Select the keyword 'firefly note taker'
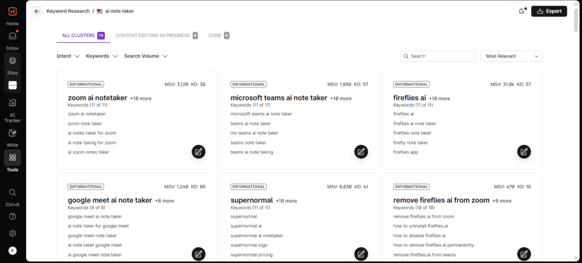Viewport: 582px width, 263px height. click(x=410, y=143)
